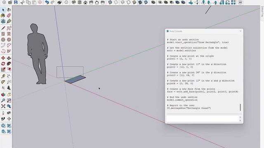This screenshot has width=264, height=148.
Task: Select the Text label tool
Action: (x=9, y=82)
